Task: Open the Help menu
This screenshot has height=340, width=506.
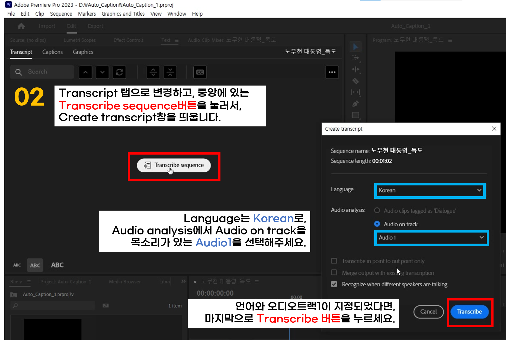Action: coord(197,14)
